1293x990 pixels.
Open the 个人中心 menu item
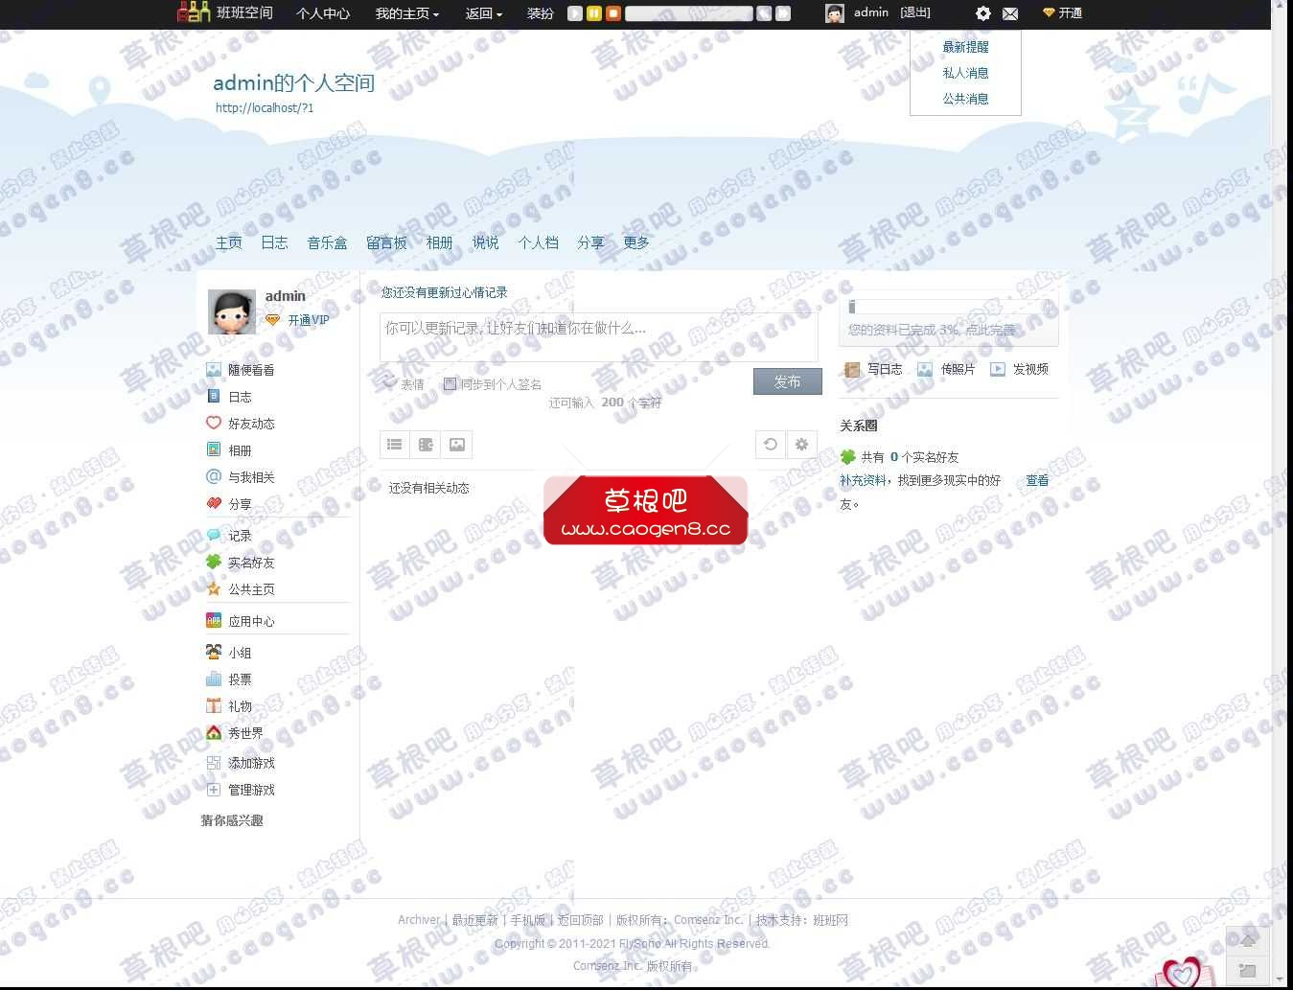point(322,13)
